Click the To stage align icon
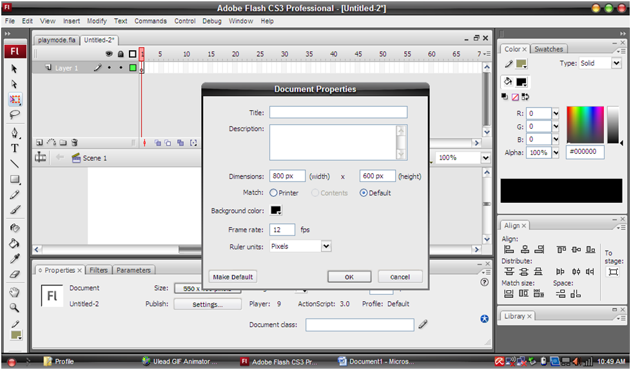 613,272
